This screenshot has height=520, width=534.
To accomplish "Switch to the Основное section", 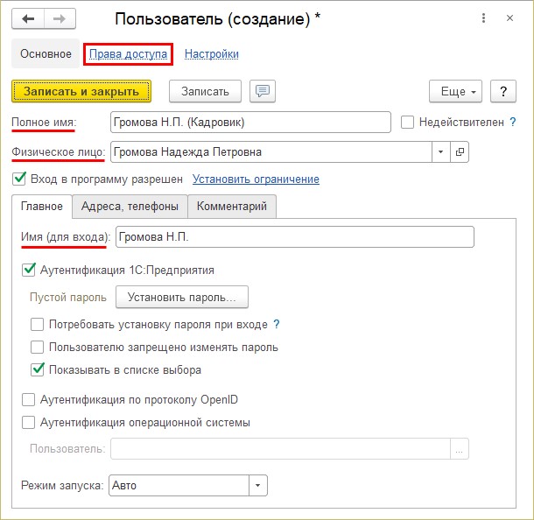I will click(46, 53).
